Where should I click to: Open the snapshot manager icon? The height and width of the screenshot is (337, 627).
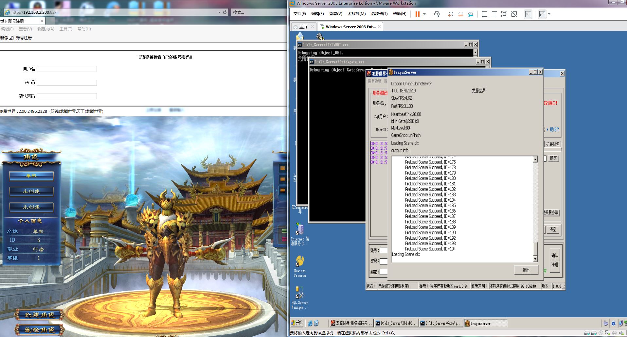coord(471,14)
